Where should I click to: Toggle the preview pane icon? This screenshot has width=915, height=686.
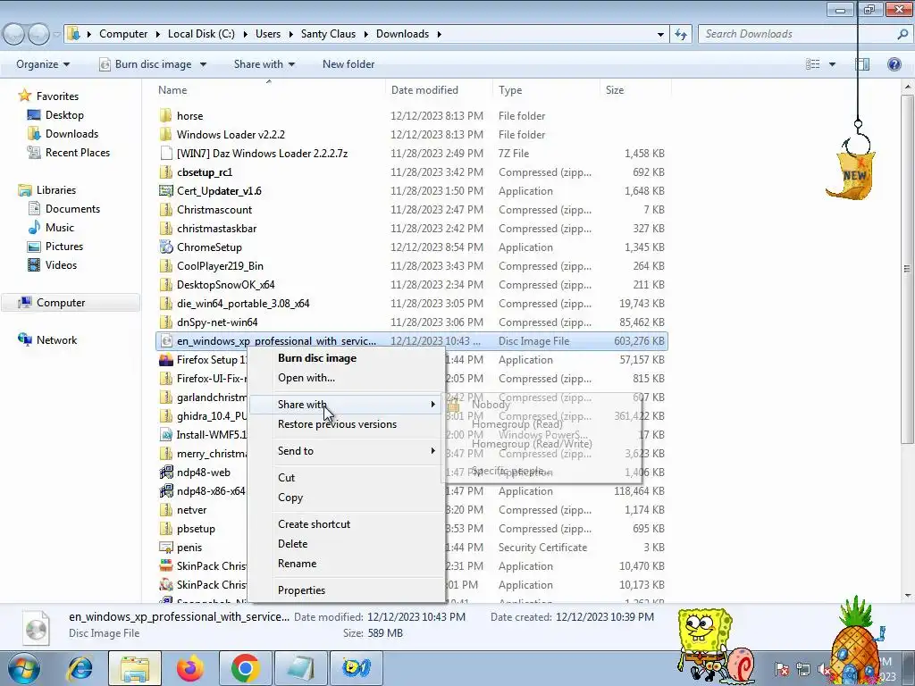(862, 64)
